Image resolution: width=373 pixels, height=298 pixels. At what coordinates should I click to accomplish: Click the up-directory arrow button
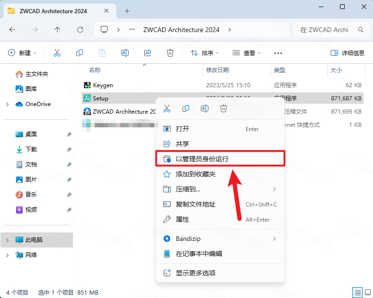point(58,30)
